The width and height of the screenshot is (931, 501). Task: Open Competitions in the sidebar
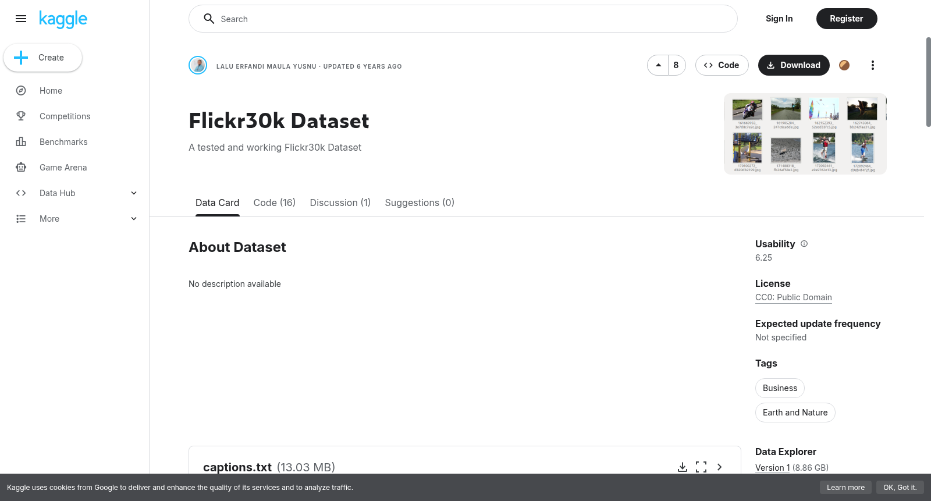coord(65,116)
